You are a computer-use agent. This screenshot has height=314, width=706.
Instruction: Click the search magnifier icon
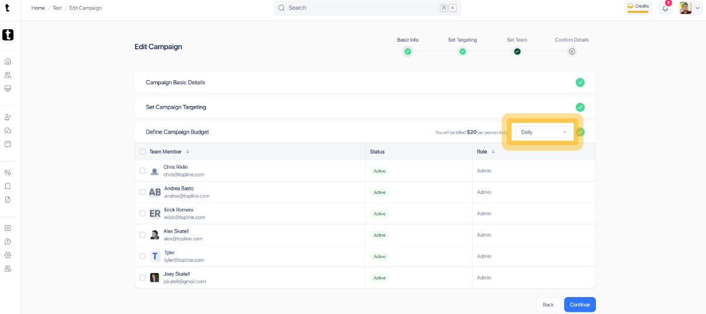tap(281, 8)
